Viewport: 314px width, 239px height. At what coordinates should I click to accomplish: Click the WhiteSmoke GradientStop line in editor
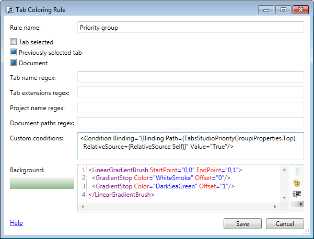click(161, 178)
